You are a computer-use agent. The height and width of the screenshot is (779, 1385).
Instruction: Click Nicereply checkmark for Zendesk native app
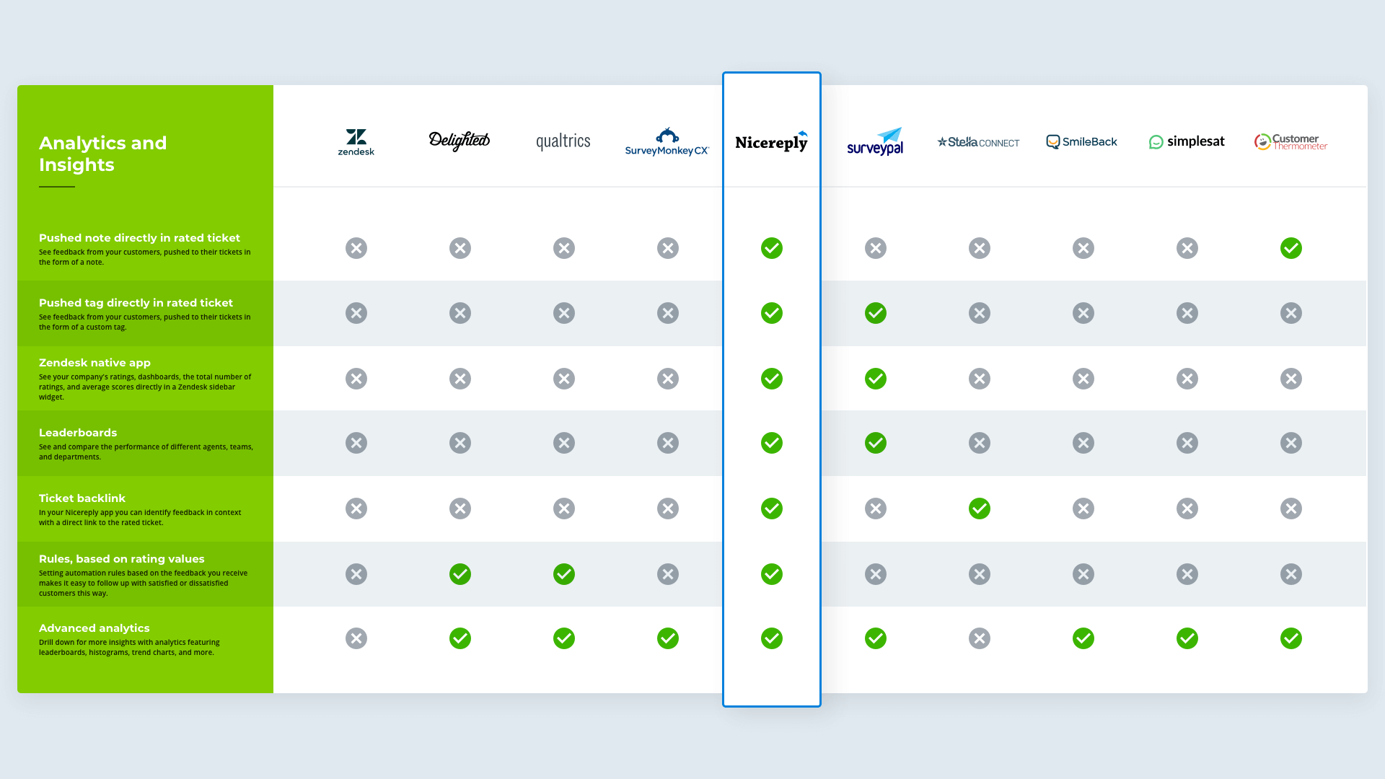(772, 379)
